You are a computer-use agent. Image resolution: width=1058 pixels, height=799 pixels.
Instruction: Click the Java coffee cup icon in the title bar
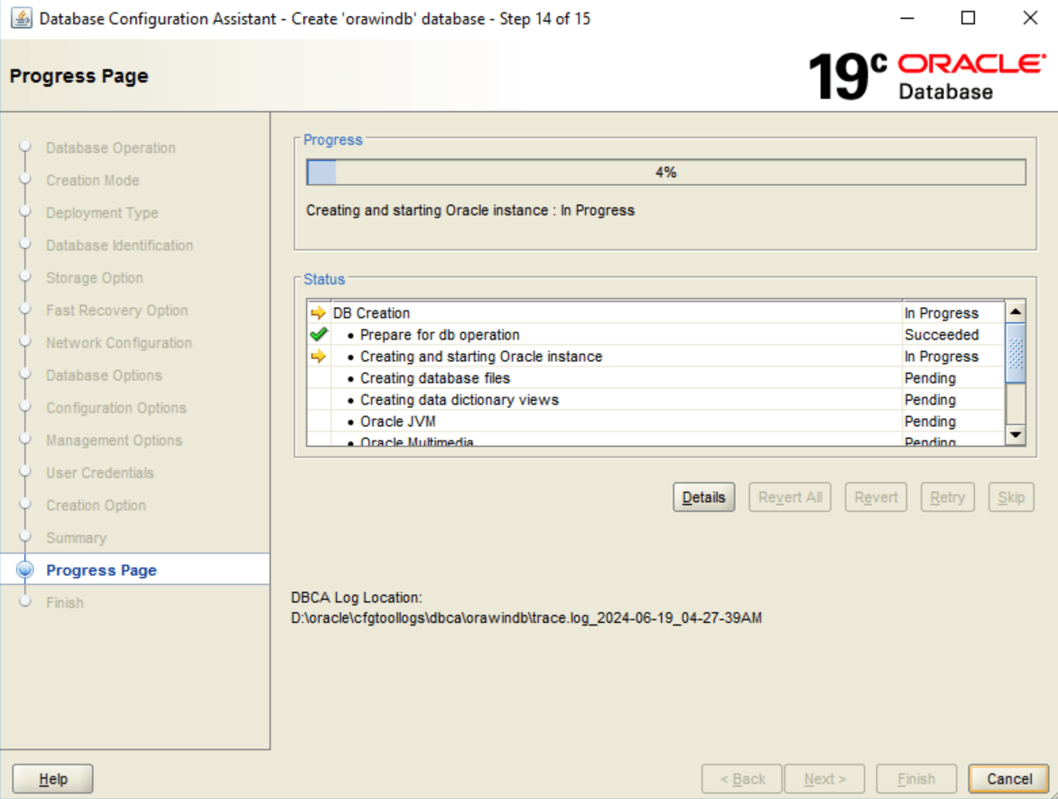tap(20, 18)
